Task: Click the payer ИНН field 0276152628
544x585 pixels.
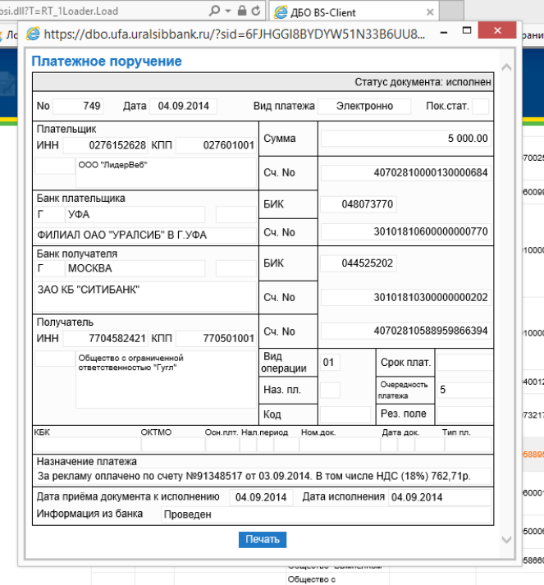Action: click(105, 145)
